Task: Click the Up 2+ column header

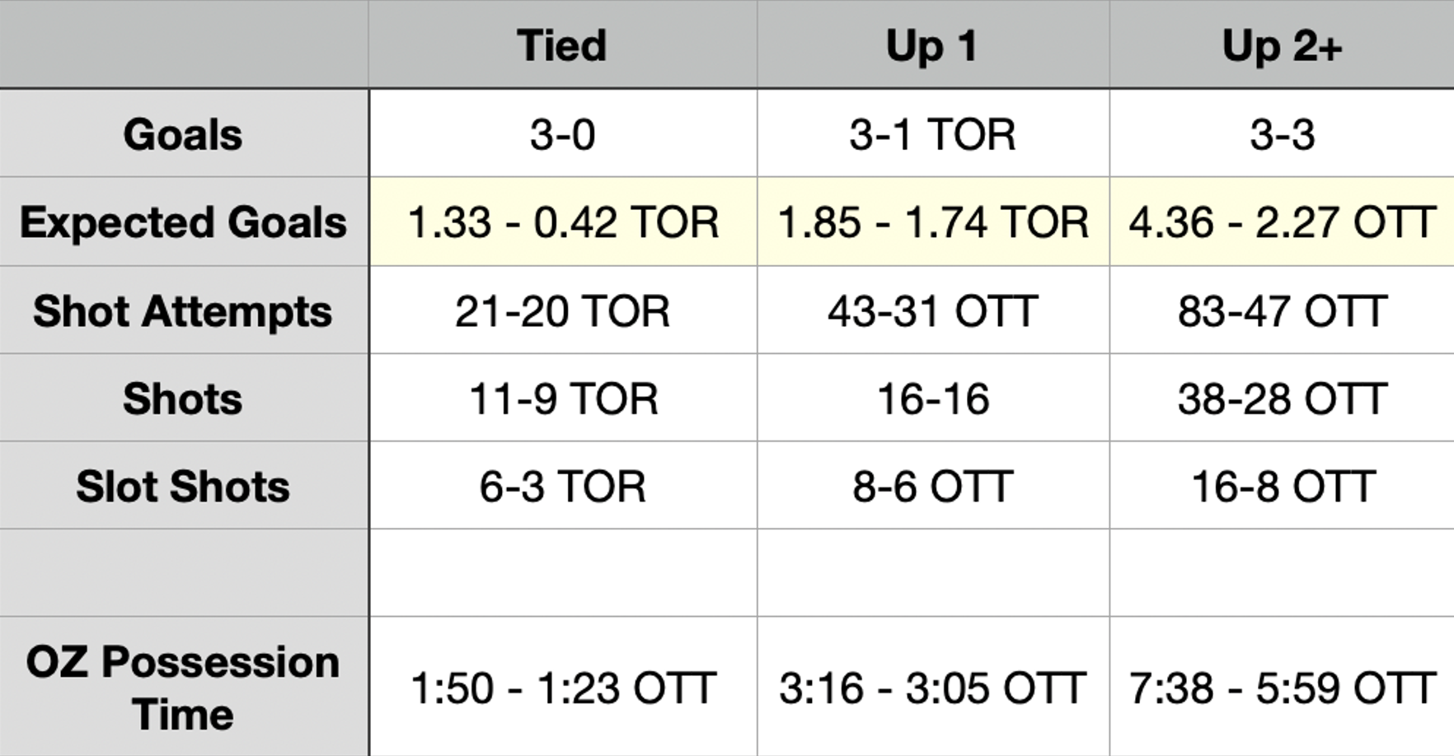Action: [1282, 45]
